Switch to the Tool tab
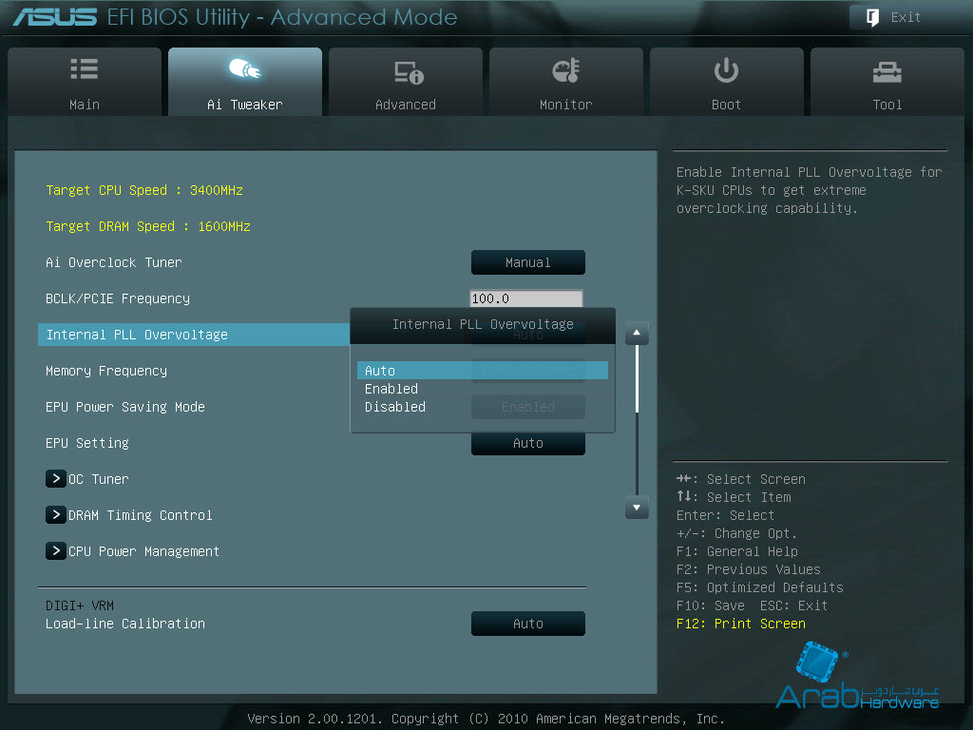 coord(887,82)
